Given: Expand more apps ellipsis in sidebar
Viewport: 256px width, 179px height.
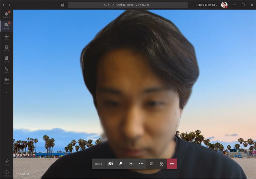Looking at the screenshot, I should point(7,92).
